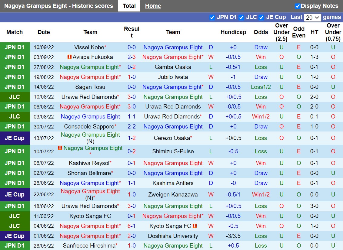Click the Gamba Osaka team name

(x=173, y=67)
